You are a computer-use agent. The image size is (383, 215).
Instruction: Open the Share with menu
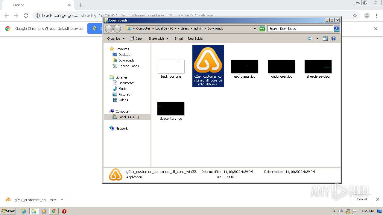click(x=158, y=39)
